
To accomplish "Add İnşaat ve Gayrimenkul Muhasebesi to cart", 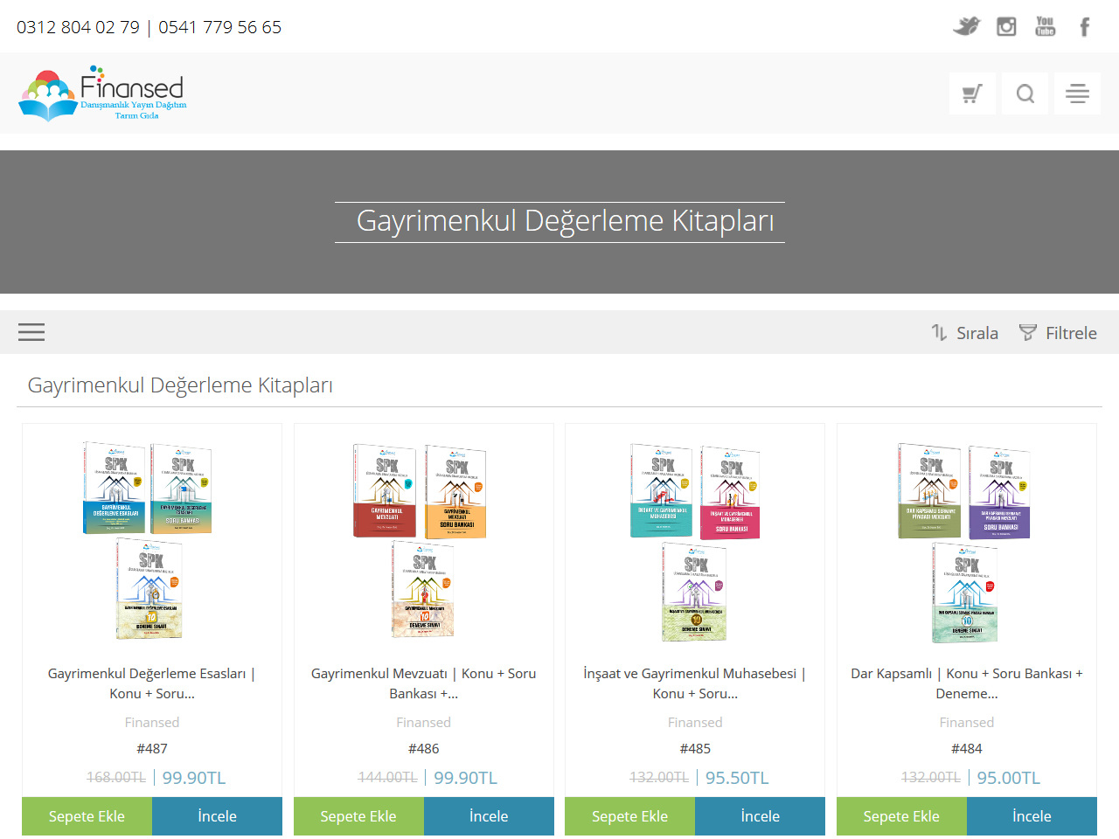I will coord(629,816).
